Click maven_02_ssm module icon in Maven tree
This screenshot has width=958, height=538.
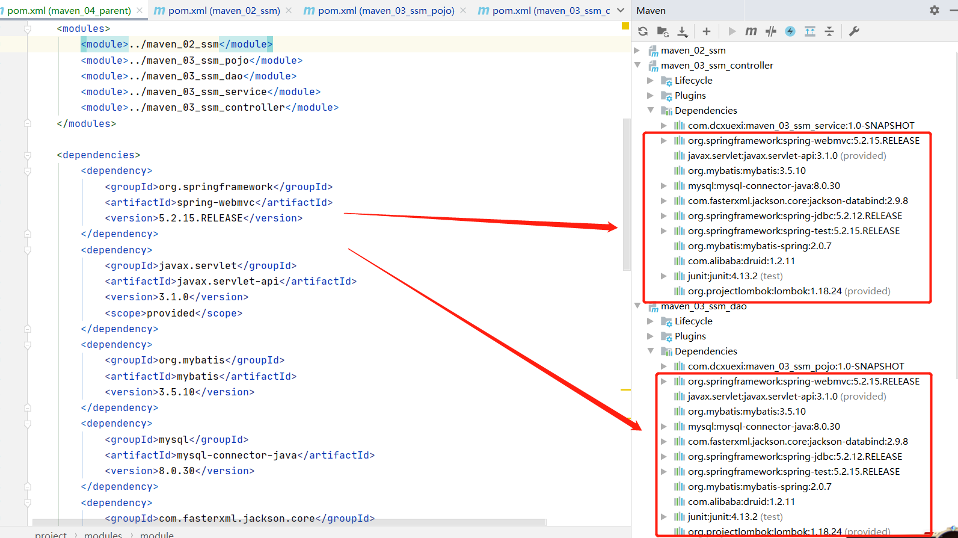click(x=653, y=51)
